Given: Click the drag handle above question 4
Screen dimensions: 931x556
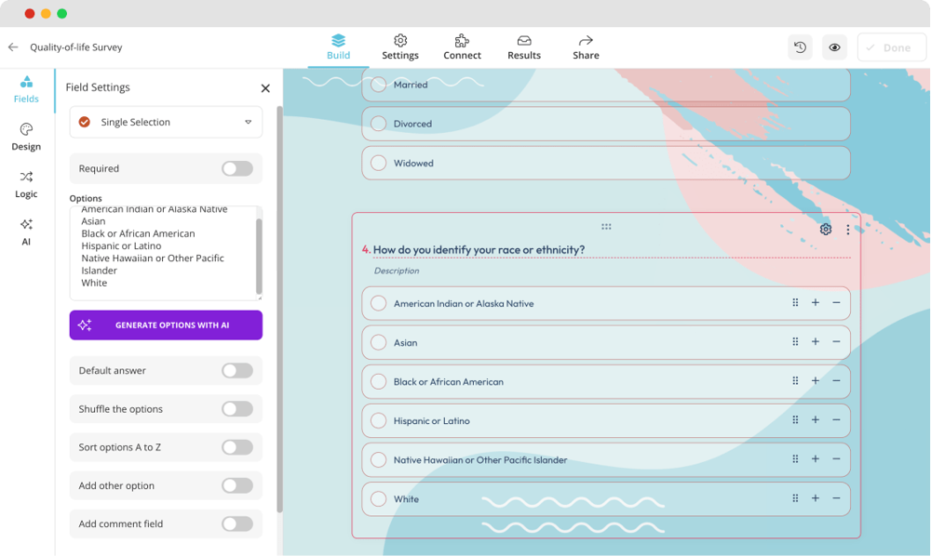Looking at the screenshot, I should (x=606, y=226).
